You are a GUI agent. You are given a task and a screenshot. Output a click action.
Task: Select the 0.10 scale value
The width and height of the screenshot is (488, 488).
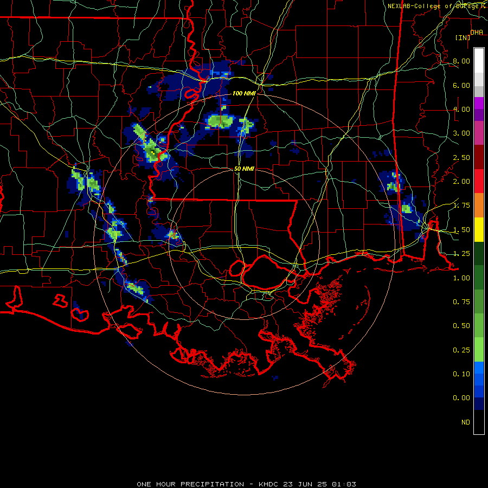tap(461, 374)
